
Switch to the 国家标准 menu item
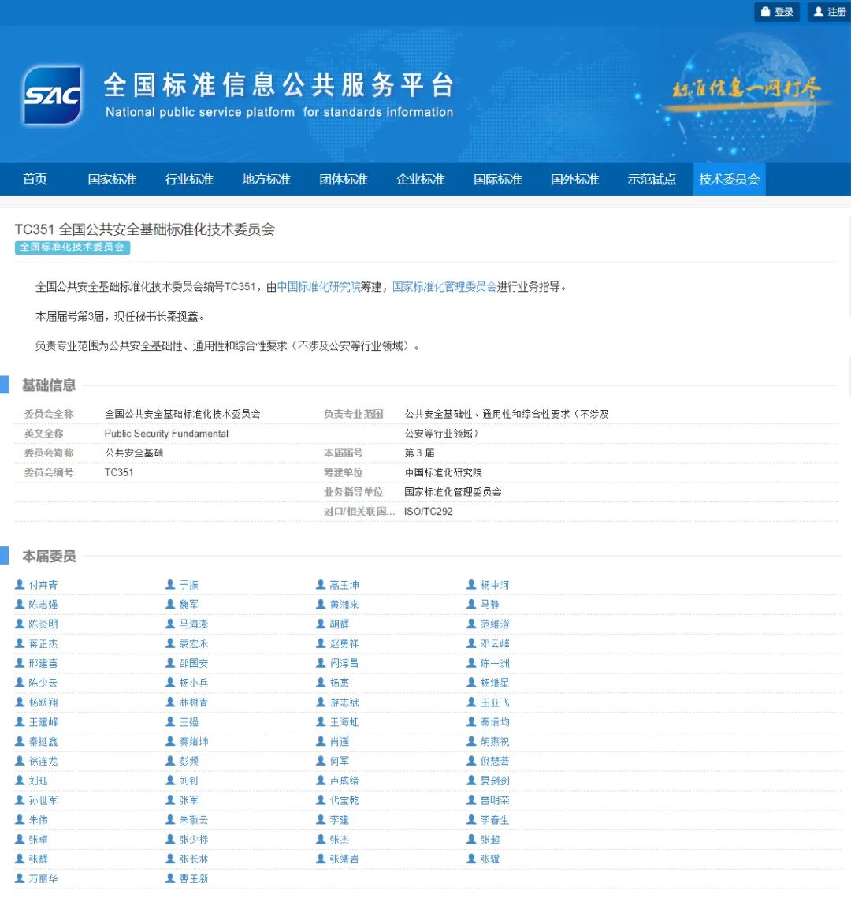click(111, 179)
